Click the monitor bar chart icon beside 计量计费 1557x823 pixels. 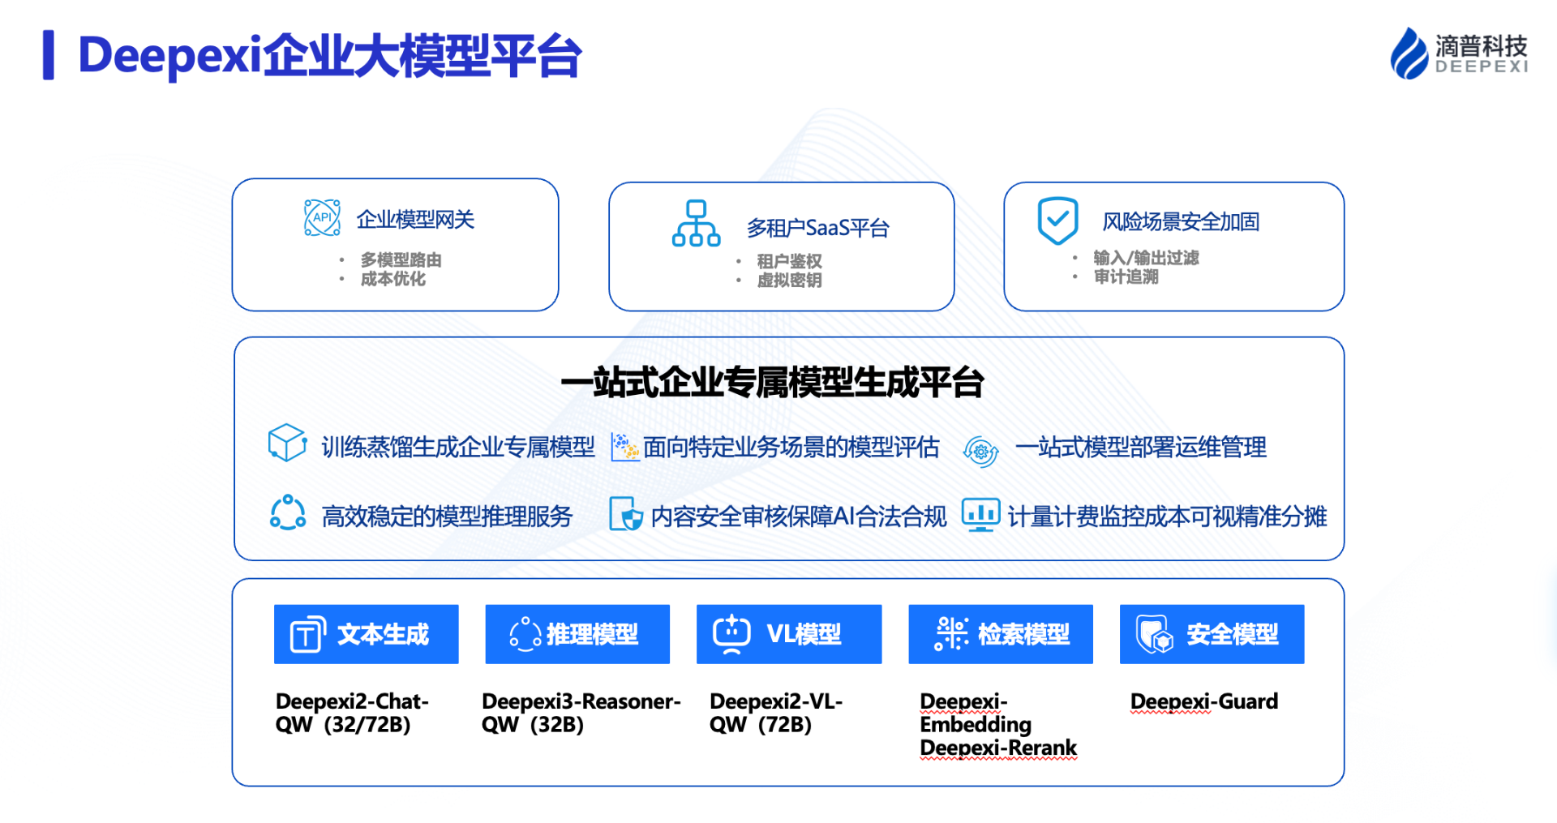980,515
